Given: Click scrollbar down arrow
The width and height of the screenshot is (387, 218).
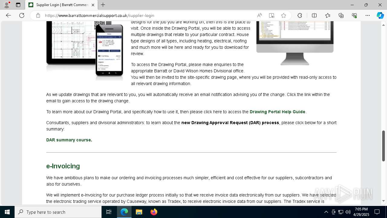Looking at the screenshot, I should (384, 201).
